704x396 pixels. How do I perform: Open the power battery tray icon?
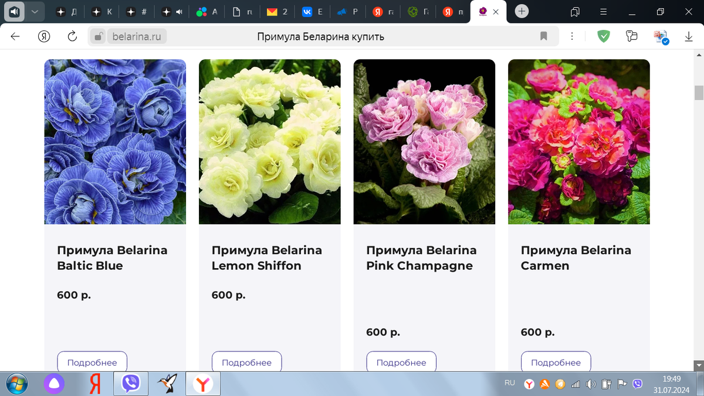[x=607, y=384]
